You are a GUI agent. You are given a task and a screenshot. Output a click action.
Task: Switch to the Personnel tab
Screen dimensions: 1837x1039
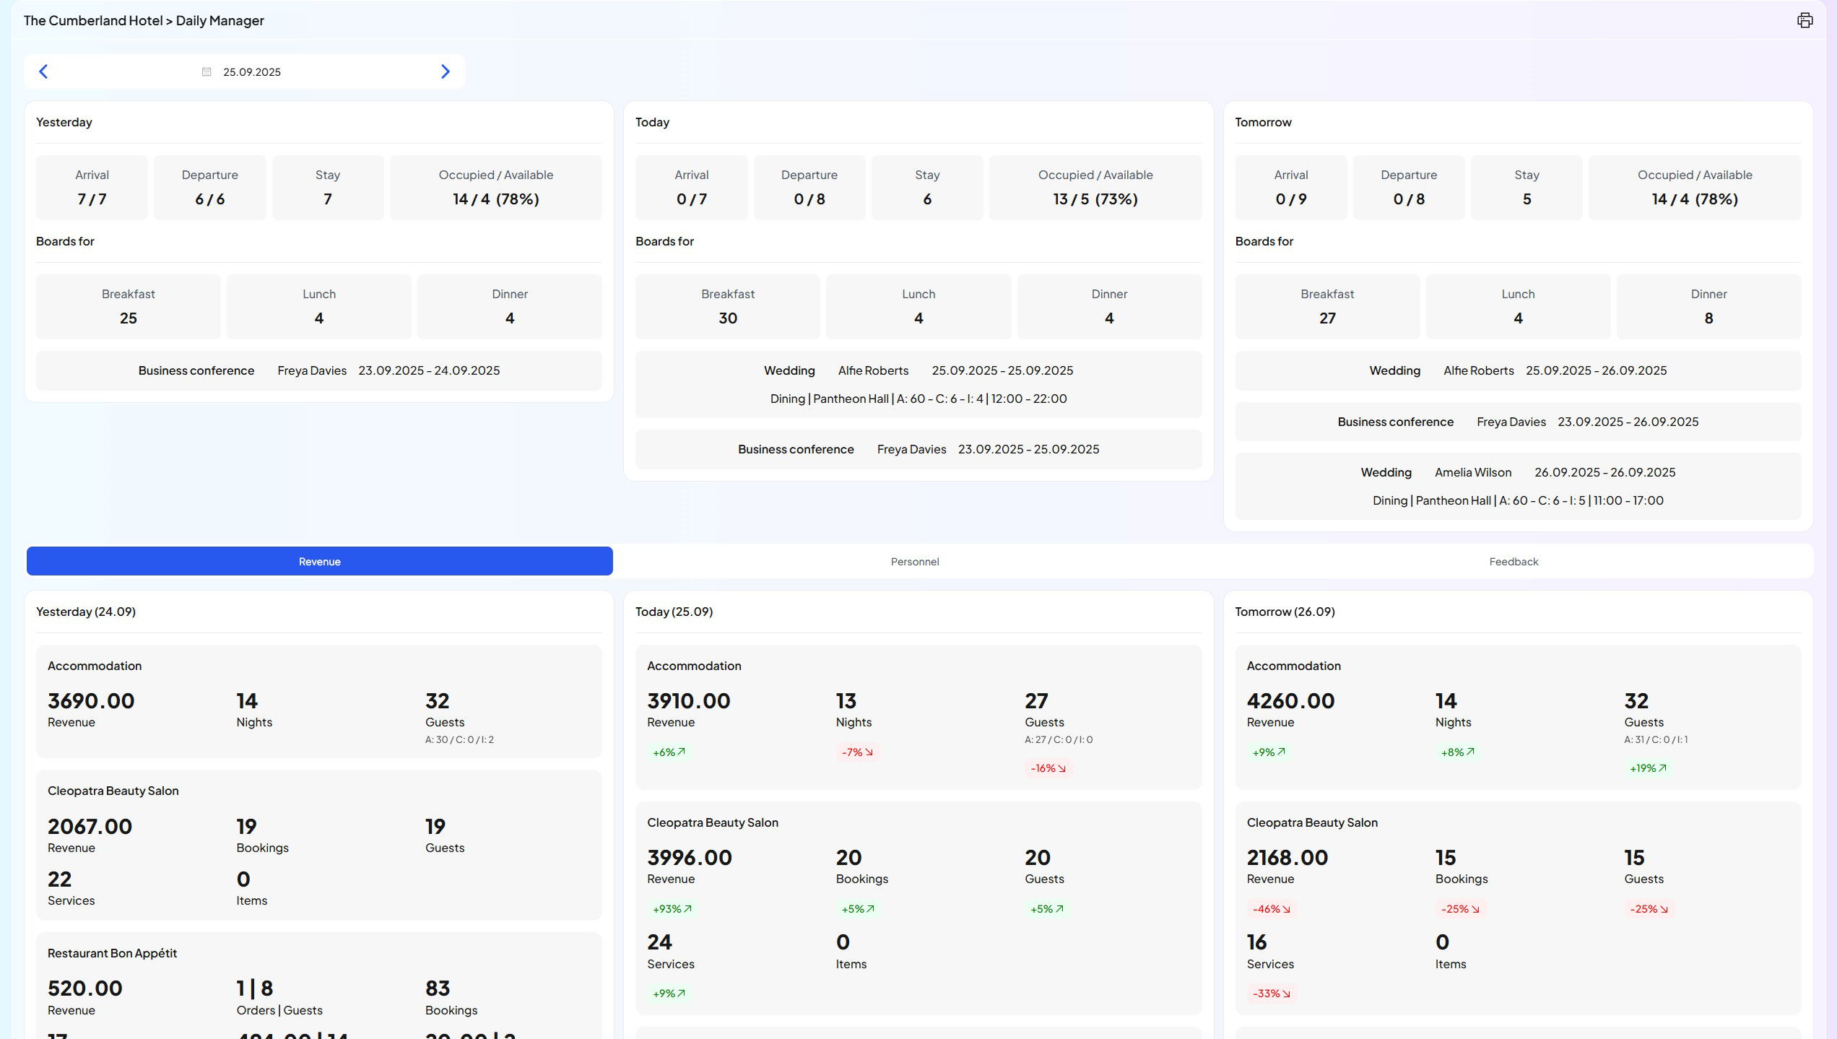[x=914, y=561]
